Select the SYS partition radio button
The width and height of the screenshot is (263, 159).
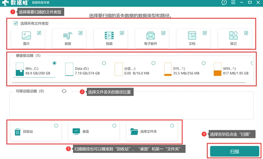click(x=204, y=63)
